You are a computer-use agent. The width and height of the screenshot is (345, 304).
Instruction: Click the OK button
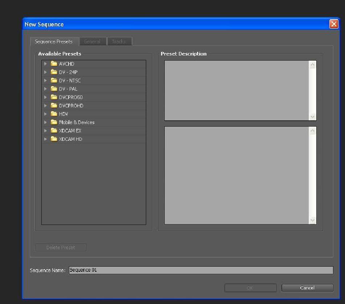pos(250,287)
